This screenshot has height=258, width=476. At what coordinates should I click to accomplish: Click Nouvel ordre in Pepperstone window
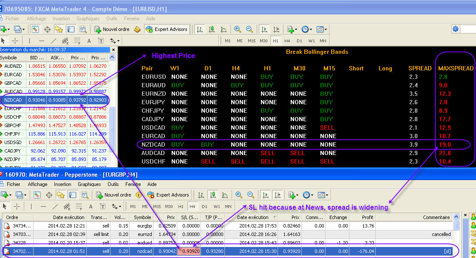(x=113, y=195)
